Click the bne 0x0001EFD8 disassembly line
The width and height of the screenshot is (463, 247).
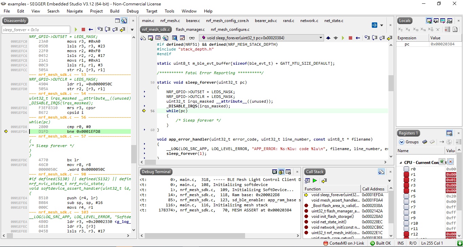click(x=80, y=131)
